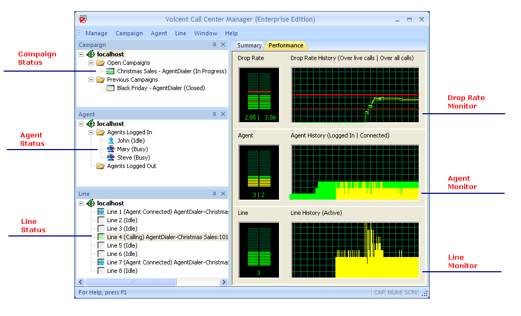Open the Campaign menu
Viewport: 521px width, 316px height.
pos(129,33)
